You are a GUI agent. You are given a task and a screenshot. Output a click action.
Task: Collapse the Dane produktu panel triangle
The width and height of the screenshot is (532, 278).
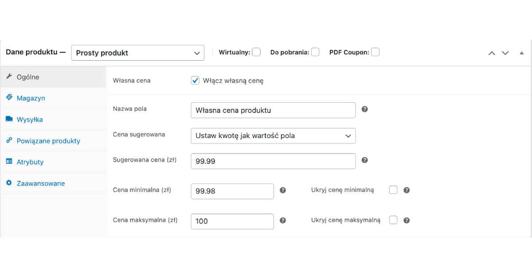(x=521, y=53)
